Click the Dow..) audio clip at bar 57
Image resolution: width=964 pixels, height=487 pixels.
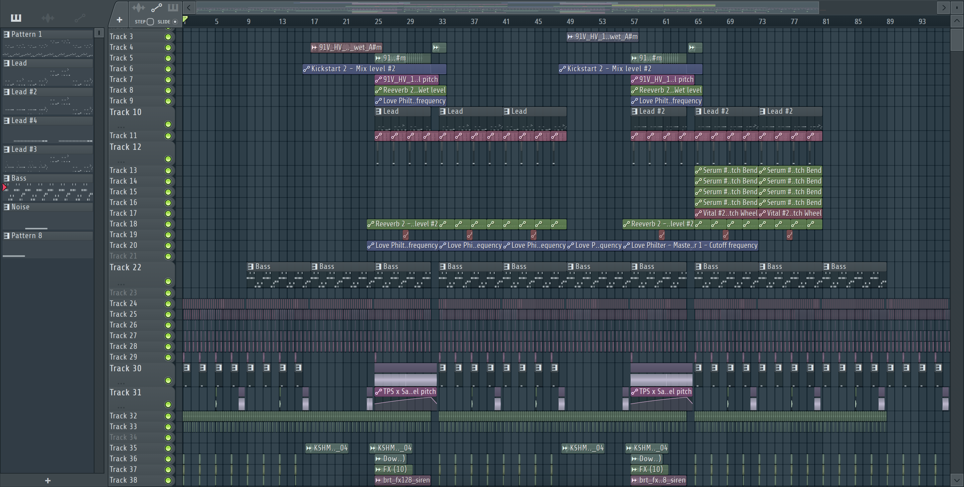(x=647, y=459)
